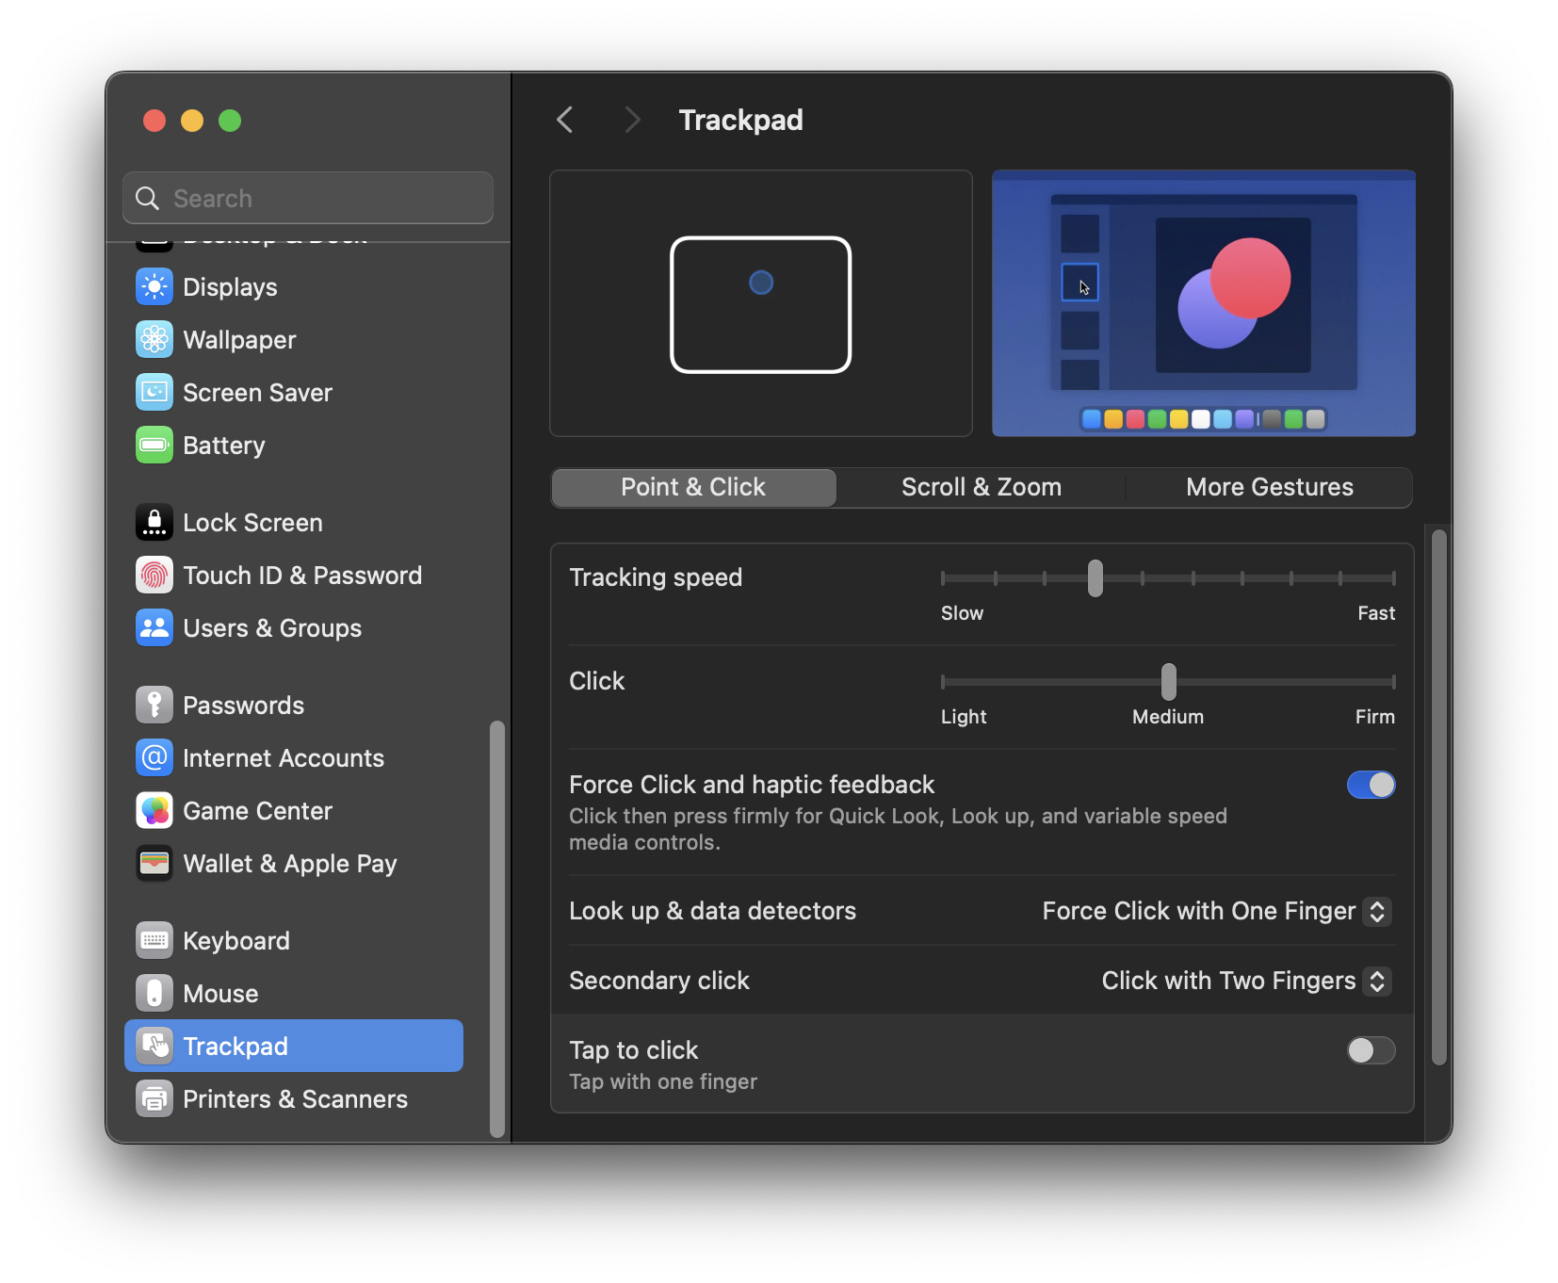Select Trackpad icon in sidebar
This screenshot has height=1283, width=1558.
tap(154, 1047)
